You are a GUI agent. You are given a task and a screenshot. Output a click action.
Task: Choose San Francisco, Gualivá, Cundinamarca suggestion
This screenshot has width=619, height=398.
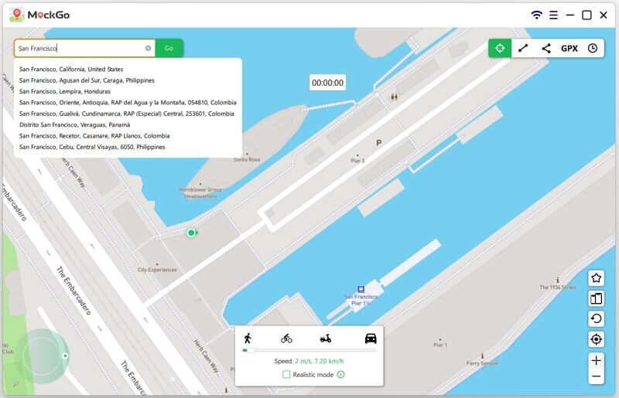tap(127, 113)
